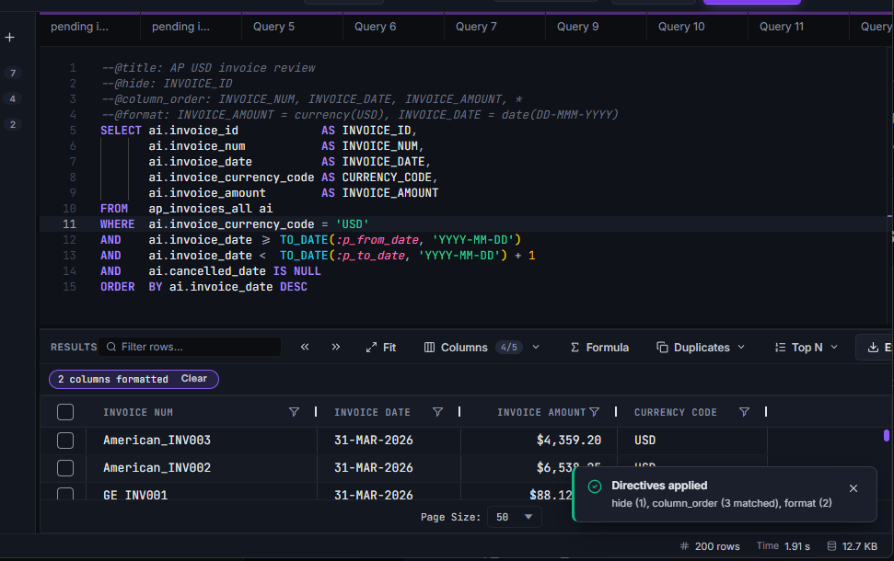Sort by INVOICE DATE column header
This screenshot has height=561, width=894.
click(372, 412)
